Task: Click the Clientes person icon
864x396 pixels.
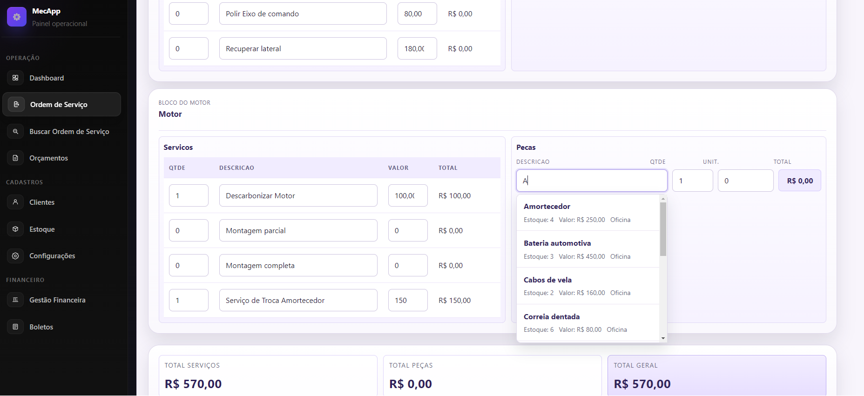Action: (x=15, y=202)
